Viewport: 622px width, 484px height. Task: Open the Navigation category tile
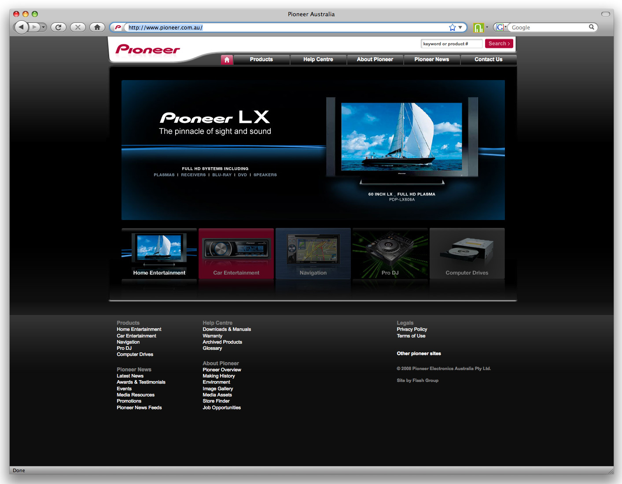(313, 253)
